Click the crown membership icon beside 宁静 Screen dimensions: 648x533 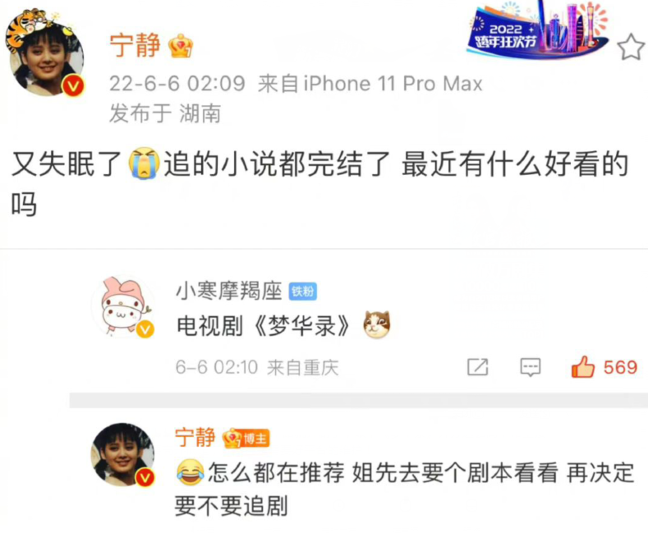click(x=181, y=46)
